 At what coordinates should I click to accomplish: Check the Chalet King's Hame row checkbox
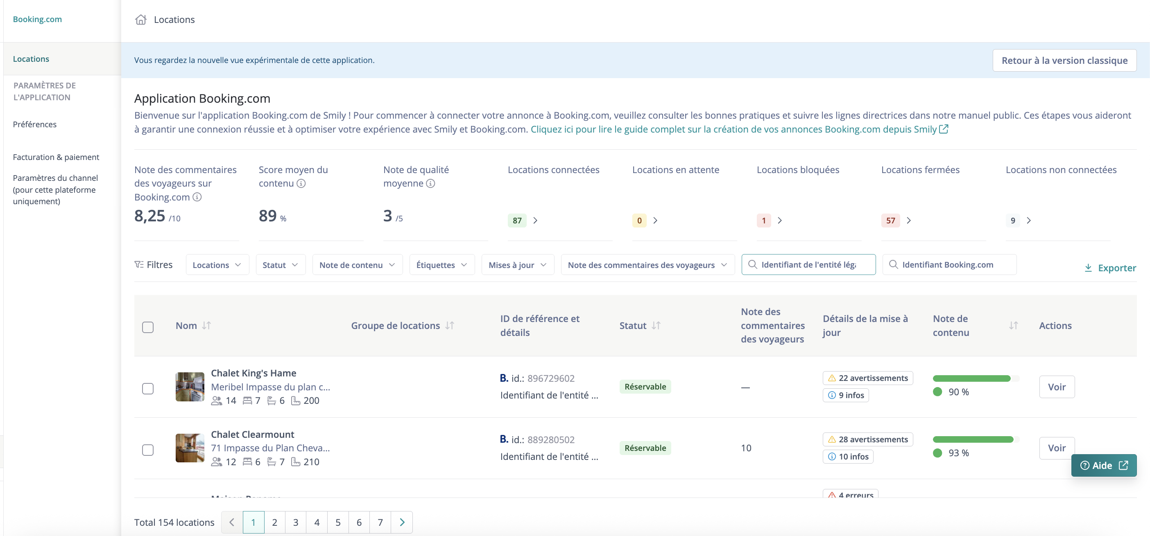point(148,388)
